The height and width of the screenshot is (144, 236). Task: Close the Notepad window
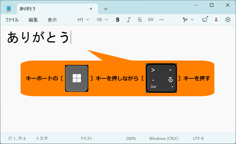point(228,5)
